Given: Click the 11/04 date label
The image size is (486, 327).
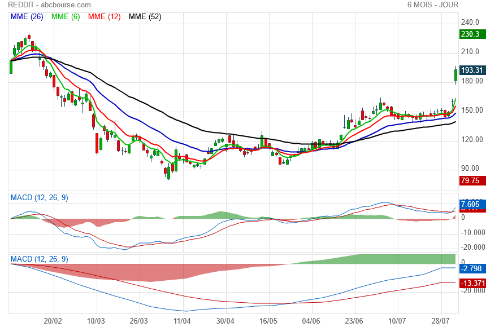Looking at the screenshot, I should point(182,321).
